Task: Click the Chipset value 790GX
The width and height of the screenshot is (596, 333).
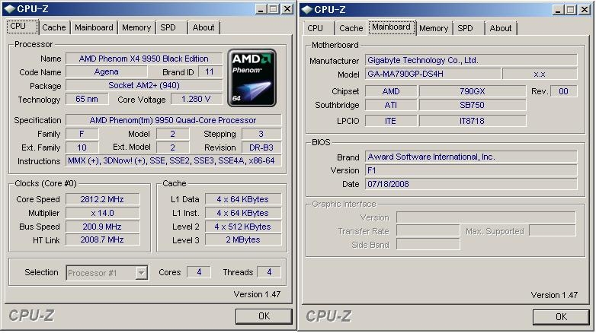Action: (x=473, y=91)
